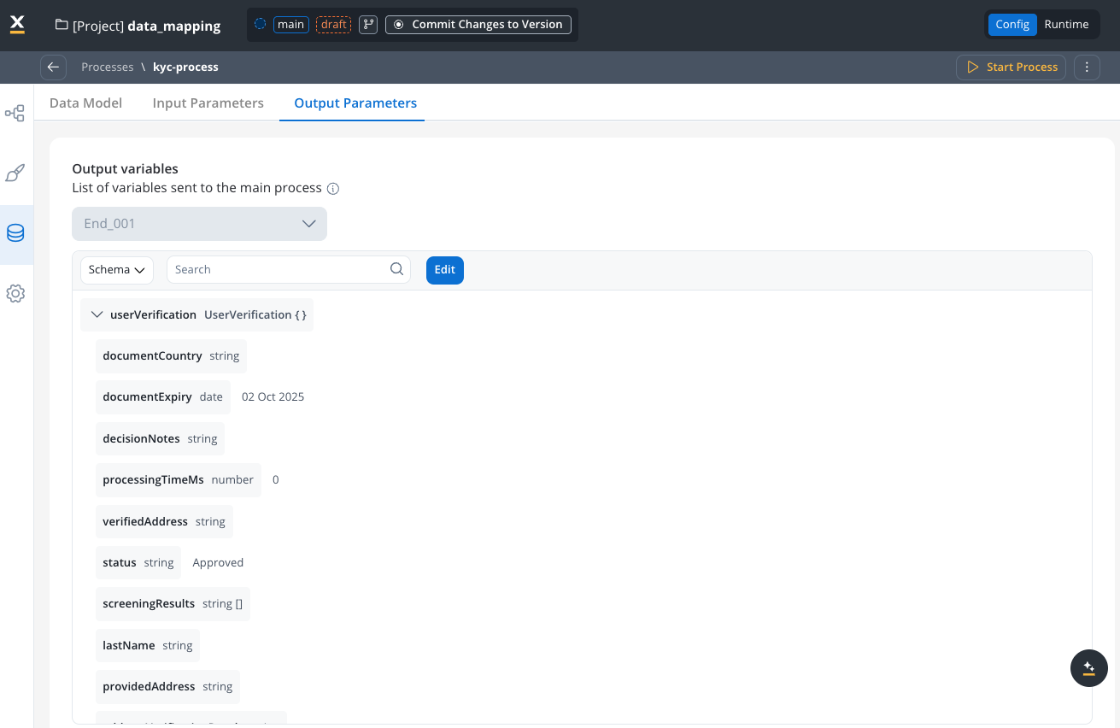Open the three-dot more options menu

click(1087, 67)
